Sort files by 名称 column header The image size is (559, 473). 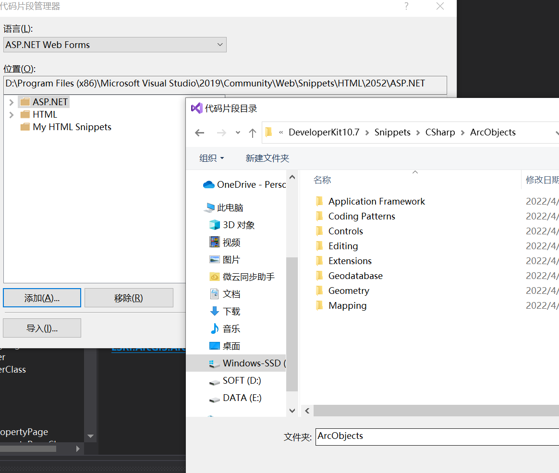[x=322, y=180]
